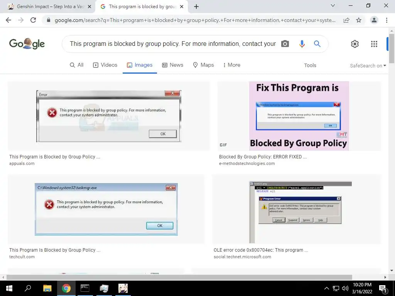Click the vertical scrollbar thumb

pyautogui.click(x=392, y=48)
